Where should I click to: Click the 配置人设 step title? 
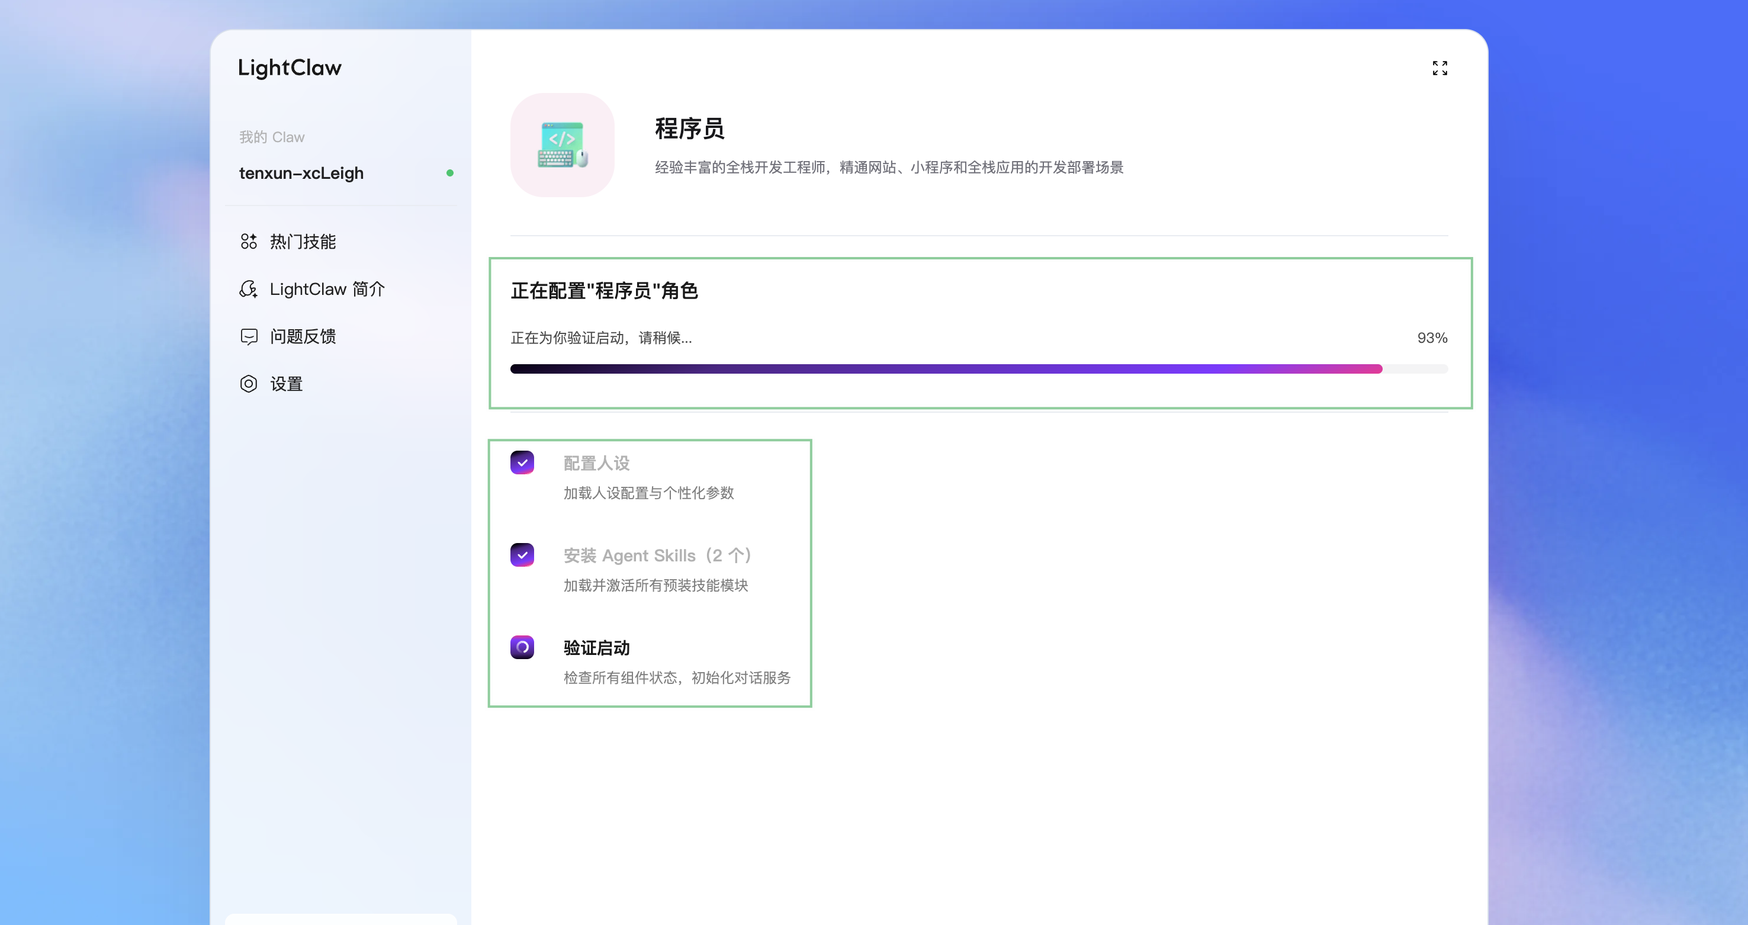pos(596,464)
